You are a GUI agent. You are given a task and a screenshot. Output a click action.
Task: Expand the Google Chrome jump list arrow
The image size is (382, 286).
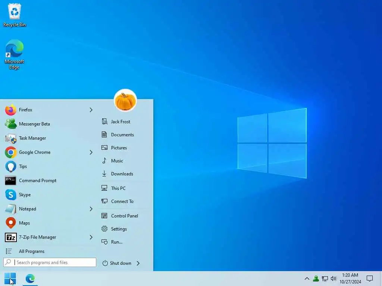pyautogui.click(x=91, y=152)
